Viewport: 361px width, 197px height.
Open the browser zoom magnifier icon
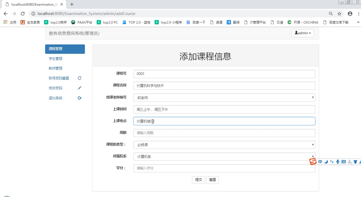tap(331, 14)
